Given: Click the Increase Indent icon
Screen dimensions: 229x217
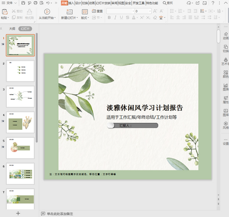Looking at the screenshot, I should coord(195,11).
